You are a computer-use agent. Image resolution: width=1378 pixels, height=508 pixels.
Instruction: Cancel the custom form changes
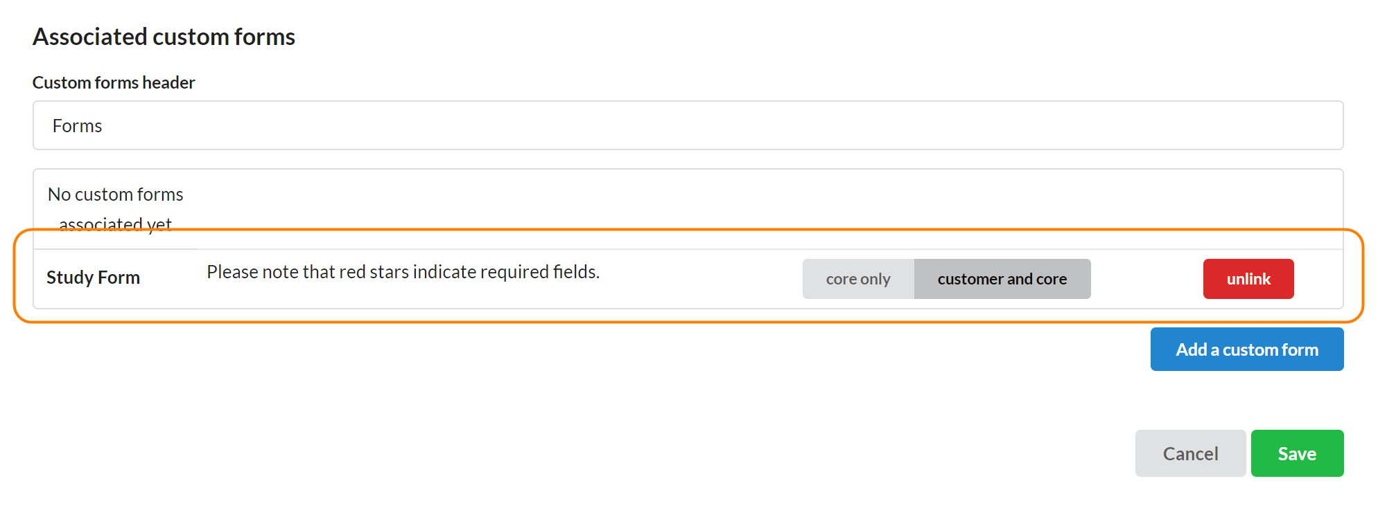pos(1190,453)
